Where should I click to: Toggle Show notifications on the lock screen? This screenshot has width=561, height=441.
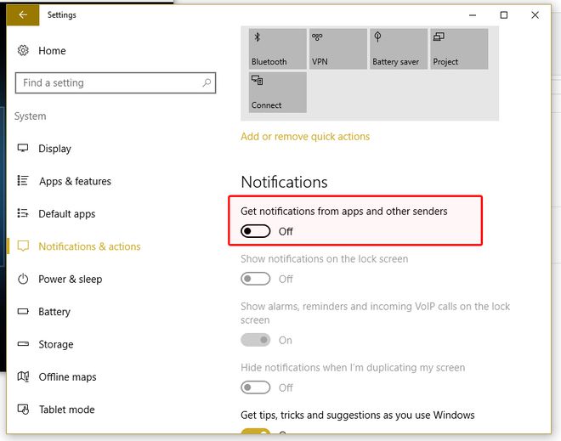coord(256,279)
